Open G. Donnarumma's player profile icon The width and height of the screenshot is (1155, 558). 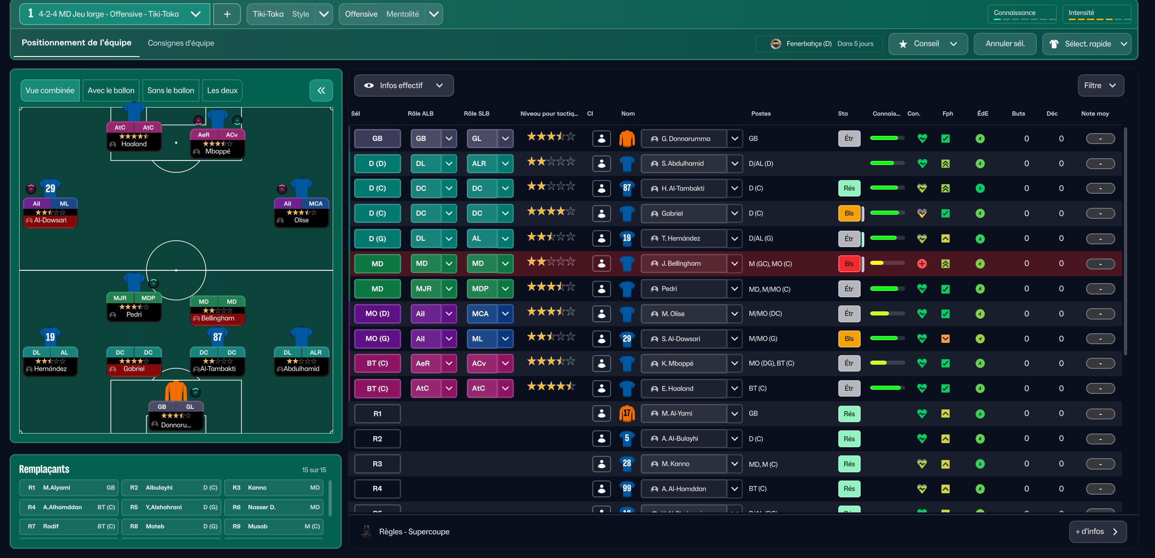tap(601, 139)
